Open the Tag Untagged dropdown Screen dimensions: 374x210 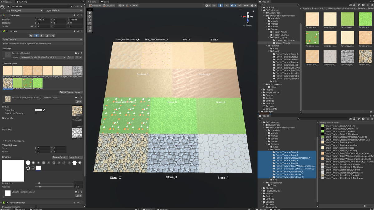click(27, 11)
